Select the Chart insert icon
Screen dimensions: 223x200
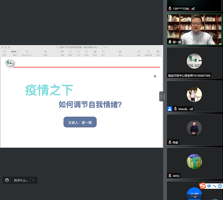coord(70,52)
